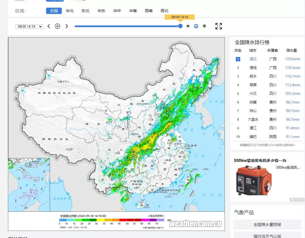Open fullscreen radar map view
This screenshot has width=305, height=238.
[x=219, y=26]
